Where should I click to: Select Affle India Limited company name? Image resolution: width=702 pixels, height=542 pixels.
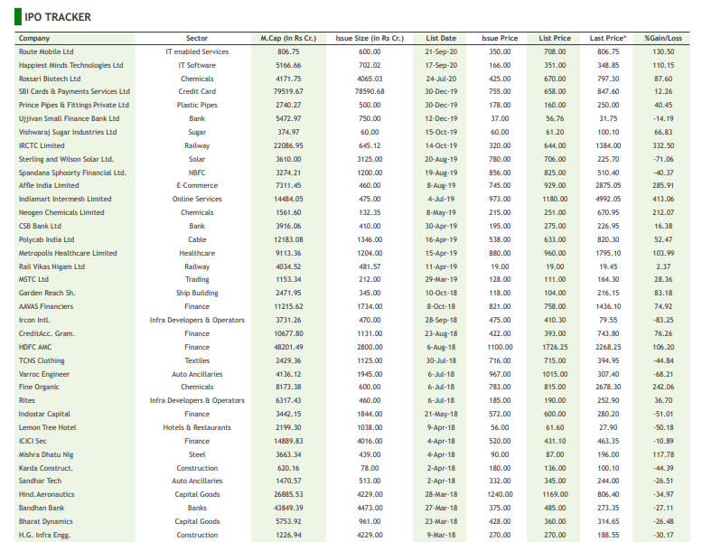[x=49, y=185]
